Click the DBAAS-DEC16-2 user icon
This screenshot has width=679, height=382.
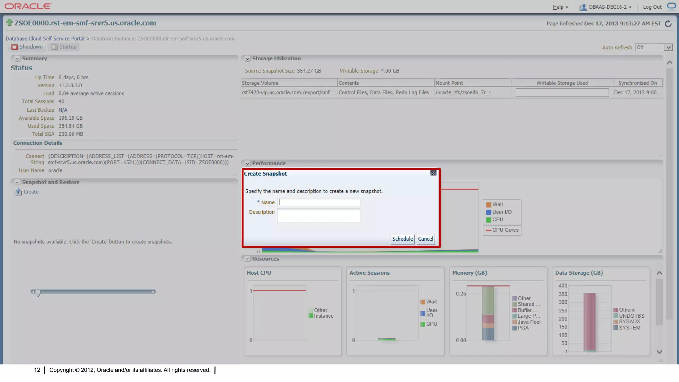pos(583,7)
